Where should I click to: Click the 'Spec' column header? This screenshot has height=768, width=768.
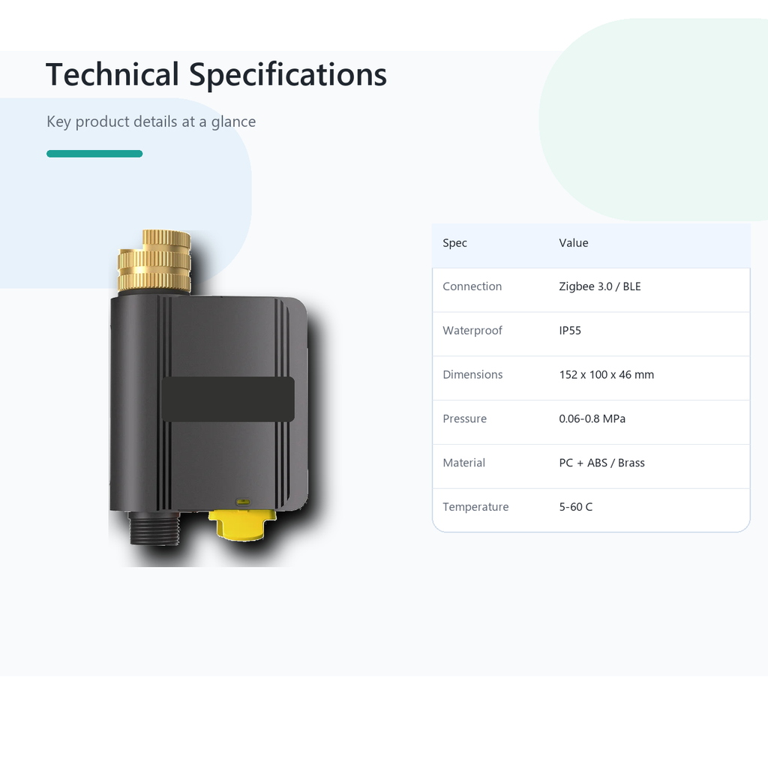(x=454, y=243)
